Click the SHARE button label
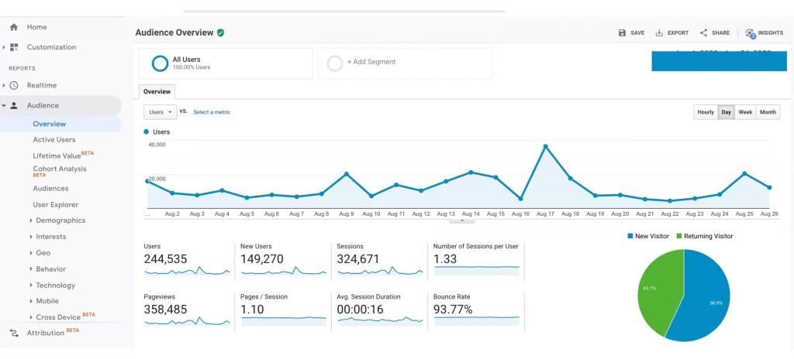794x359 pixels. [720, 32]
